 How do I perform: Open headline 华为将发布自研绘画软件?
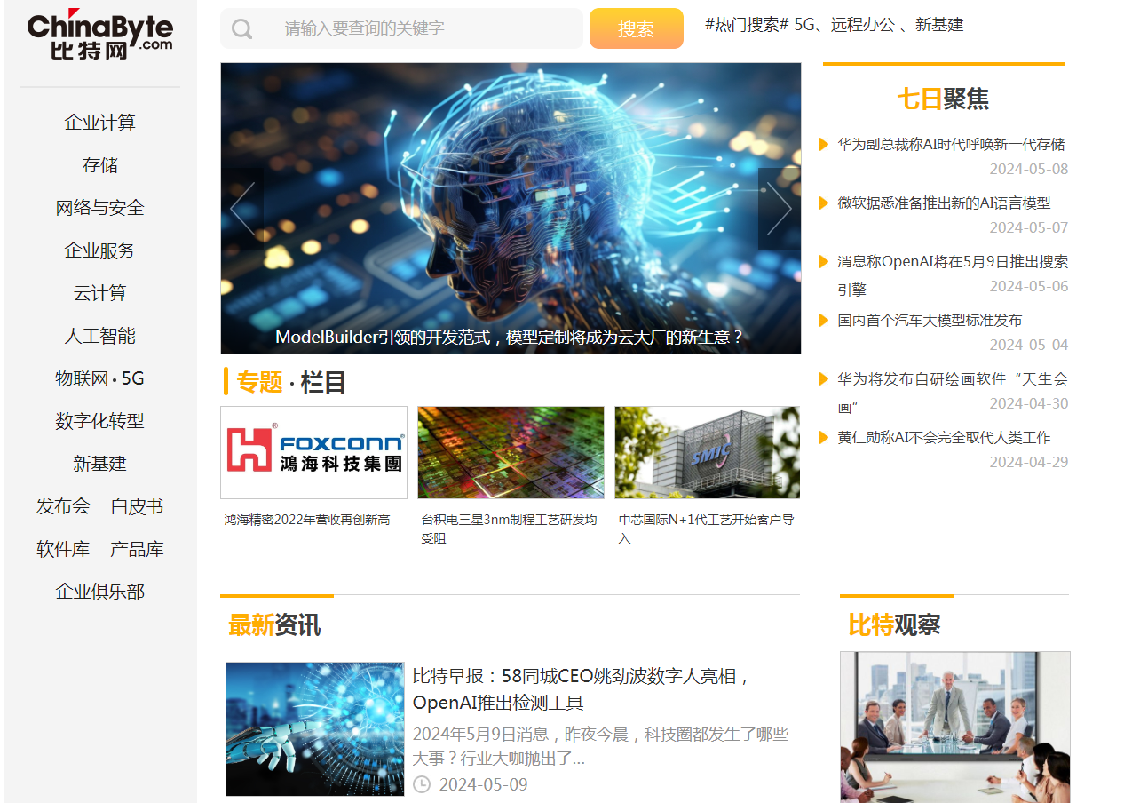[x=953, y=393]
